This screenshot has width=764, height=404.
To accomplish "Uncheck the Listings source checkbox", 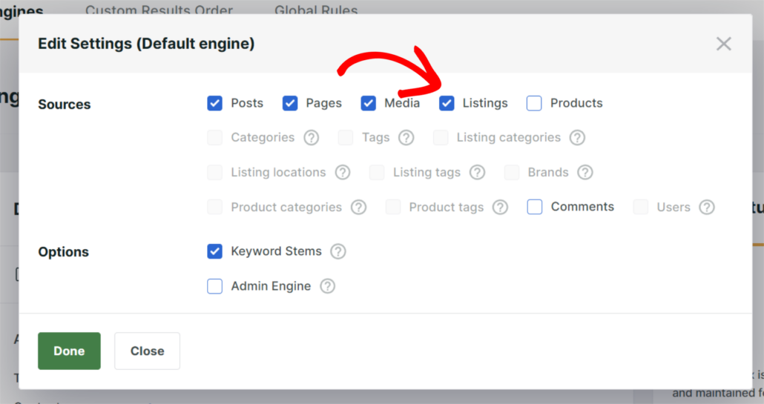I will 447,103.
